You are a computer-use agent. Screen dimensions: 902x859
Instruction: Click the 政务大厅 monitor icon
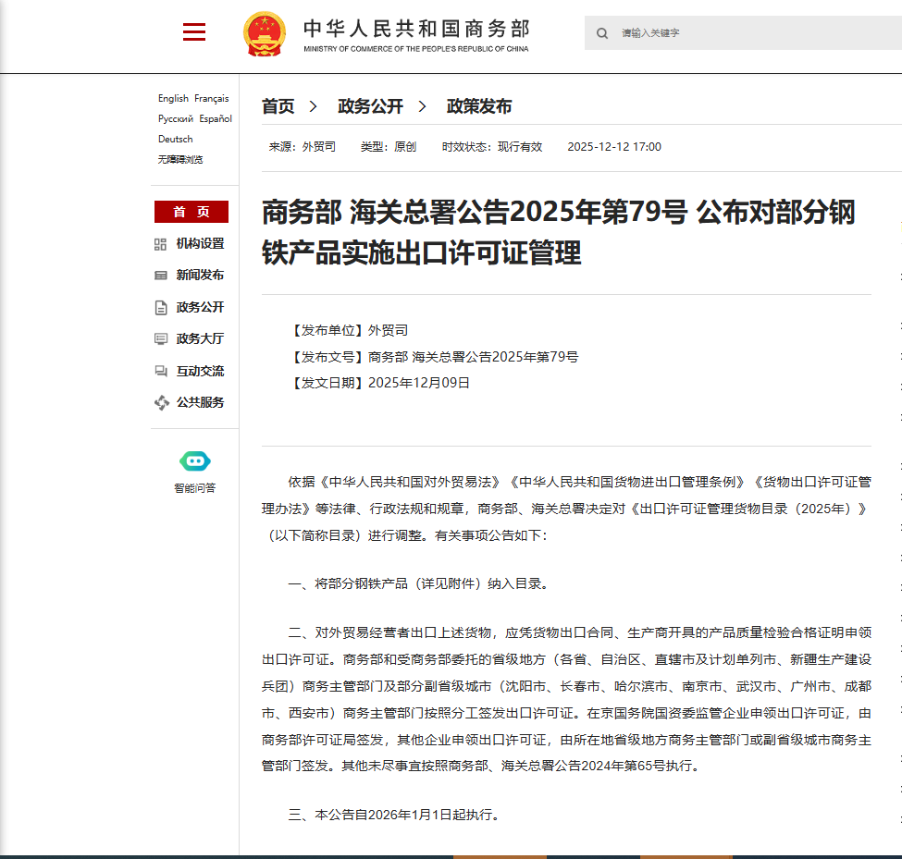pyautogui.click(x=160, y=339)
